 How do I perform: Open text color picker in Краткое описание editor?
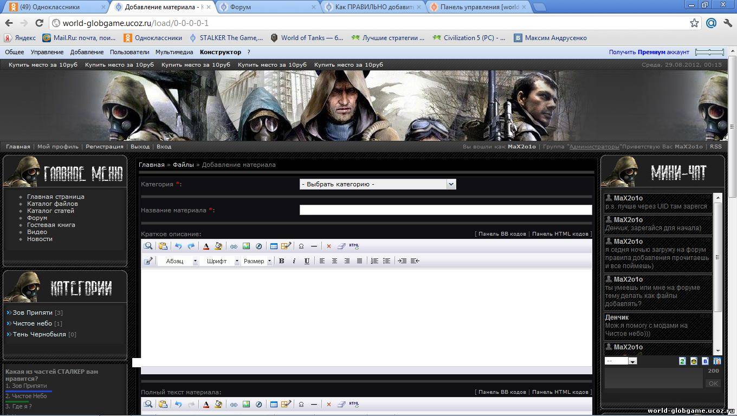tap(206, 246)
